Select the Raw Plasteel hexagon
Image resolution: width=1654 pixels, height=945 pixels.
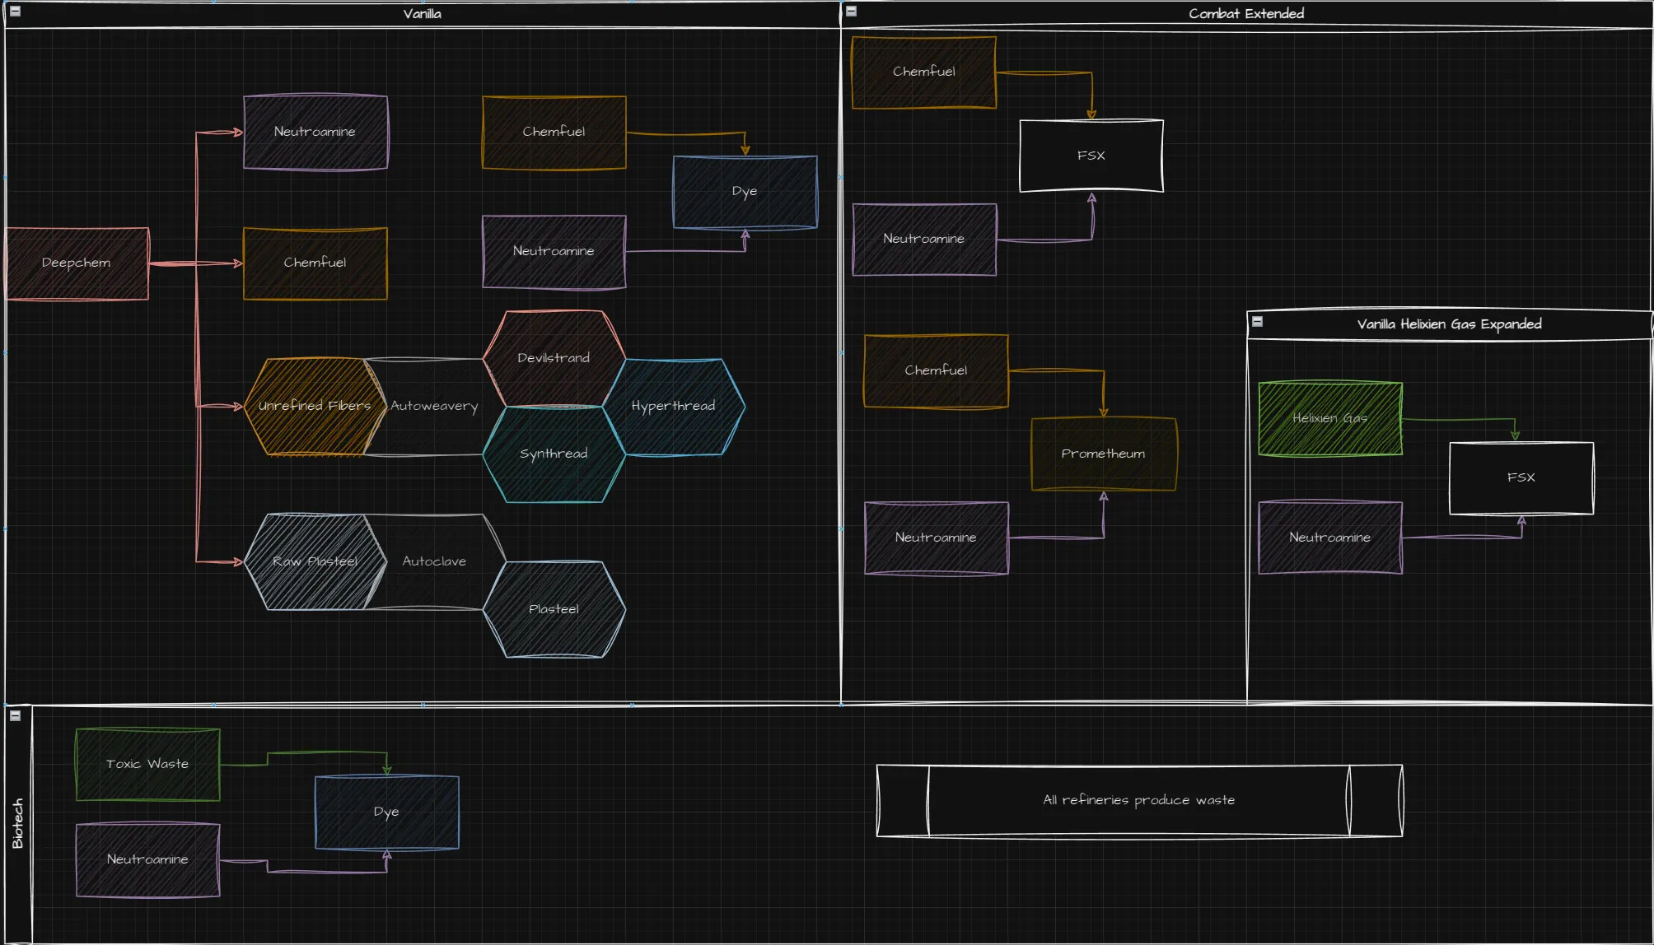tap(314, 561)
